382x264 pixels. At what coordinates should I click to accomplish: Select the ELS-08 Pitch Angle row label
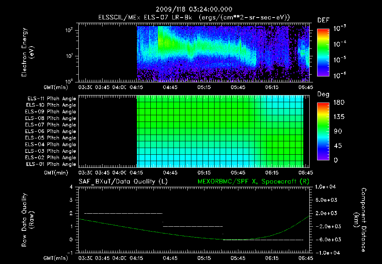click(51, 118)
